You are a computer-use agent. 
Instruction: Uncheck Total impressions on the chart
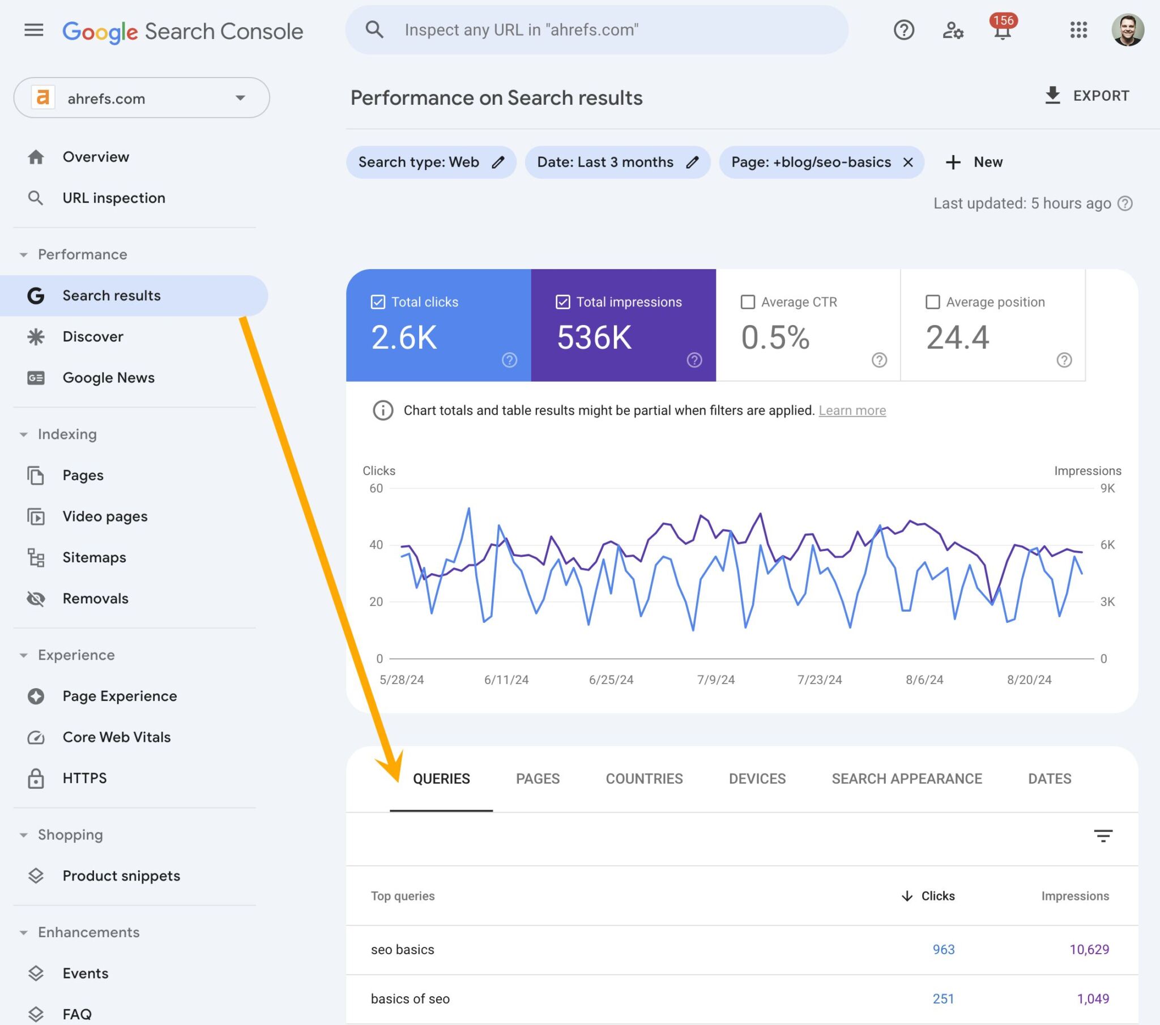click(x=562, y=301)
